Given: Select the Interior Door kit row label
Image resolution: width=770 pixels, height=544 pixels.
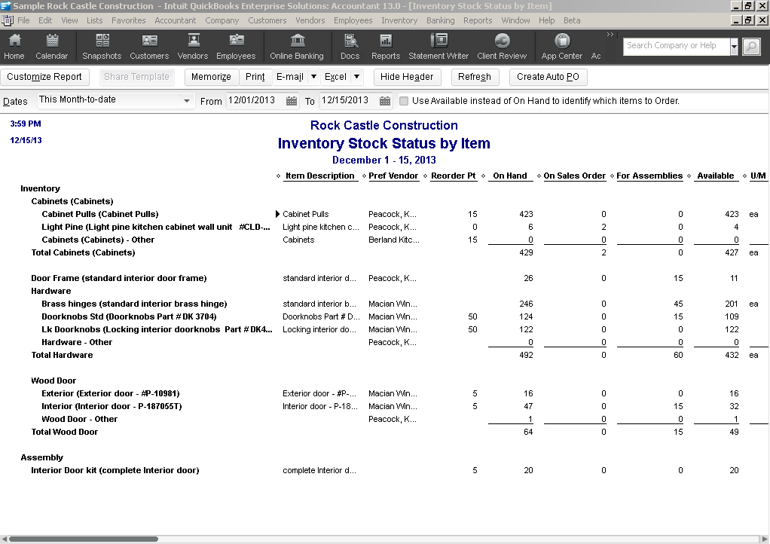Looking at the screenshot, I should [x=115, y=470].
